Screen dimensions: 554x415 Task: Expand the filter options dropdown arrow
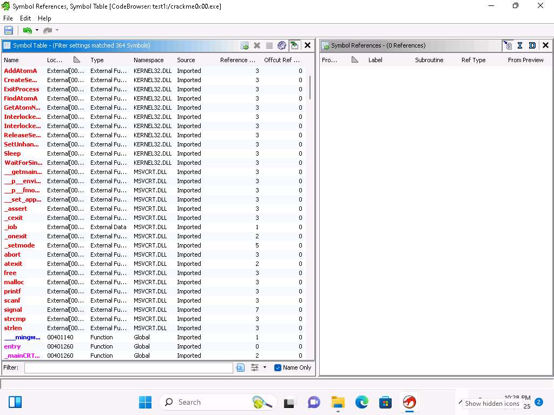[x=265, y=367]
